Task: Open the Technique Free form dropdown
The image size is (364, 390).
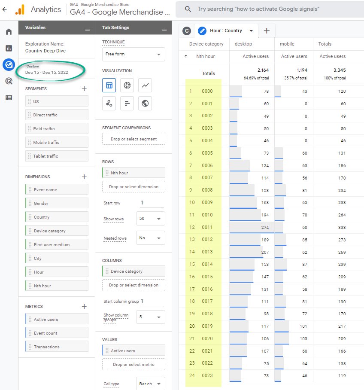Action: click(x=133, y=54)
